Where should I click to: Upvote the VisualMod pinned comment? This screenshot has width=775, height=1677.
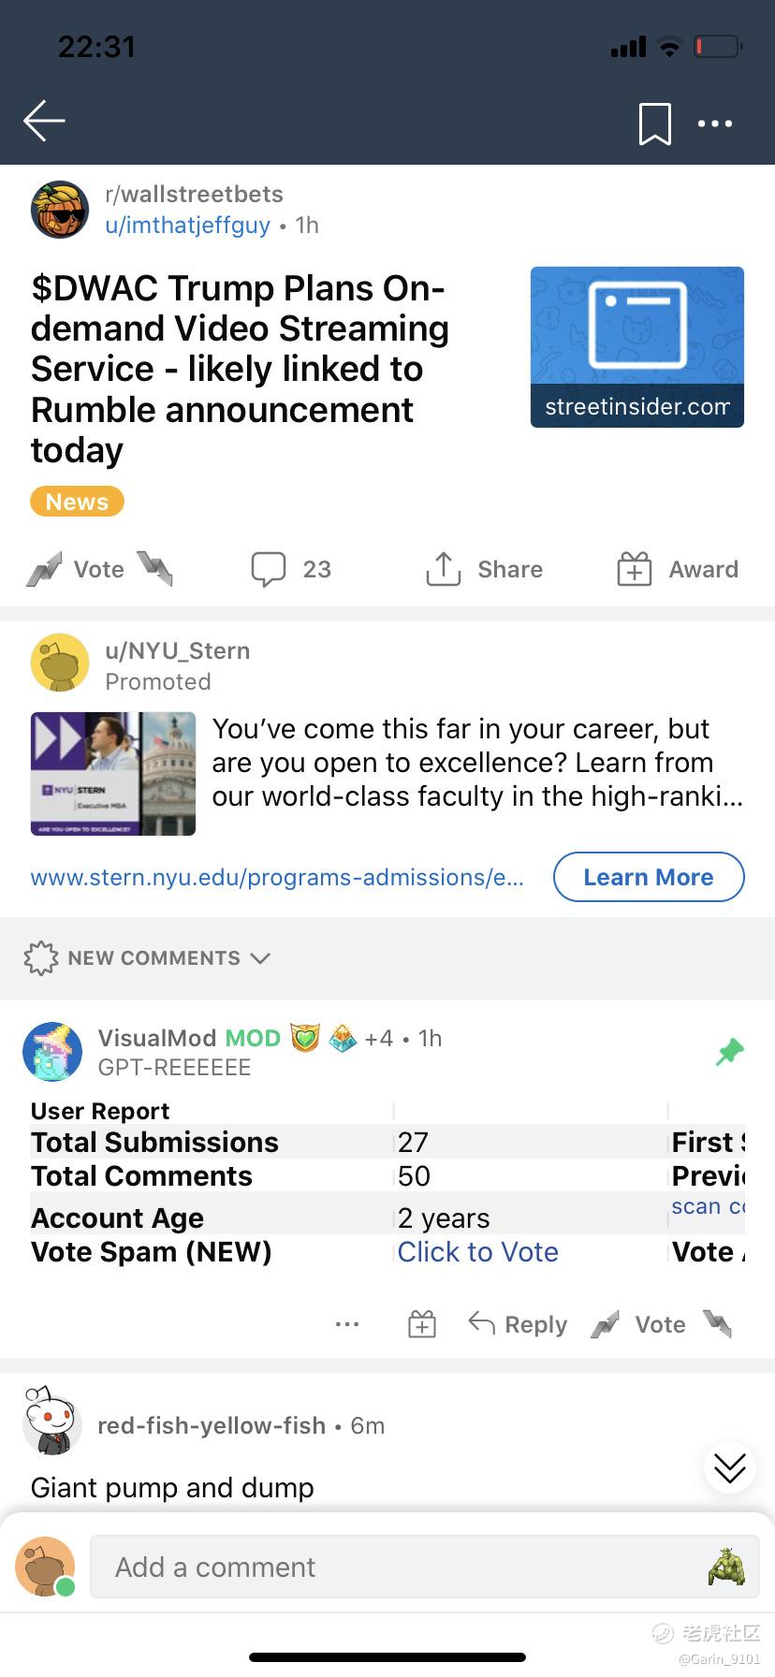click(606, 1324)
